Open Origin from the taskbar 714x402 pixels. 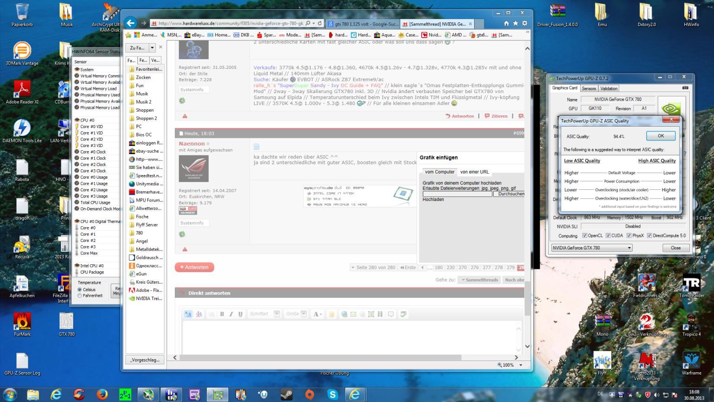(310, 395)
